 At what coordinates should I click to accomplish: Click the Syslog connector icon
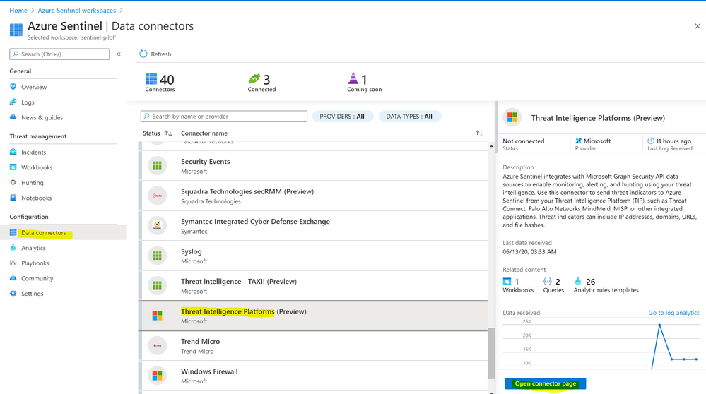pos(157,256)
